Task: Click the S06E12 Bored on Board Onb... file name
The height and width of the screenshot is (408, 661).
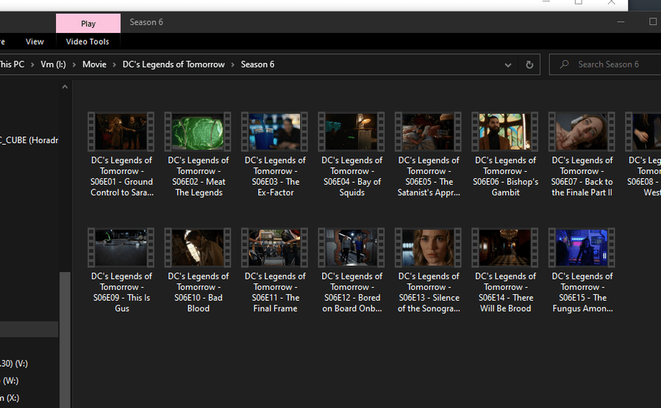Action: [351, 292]
